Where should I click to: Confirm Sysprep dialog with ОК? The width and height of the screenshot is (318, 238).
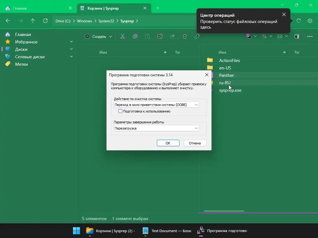[x=168, y=143]
